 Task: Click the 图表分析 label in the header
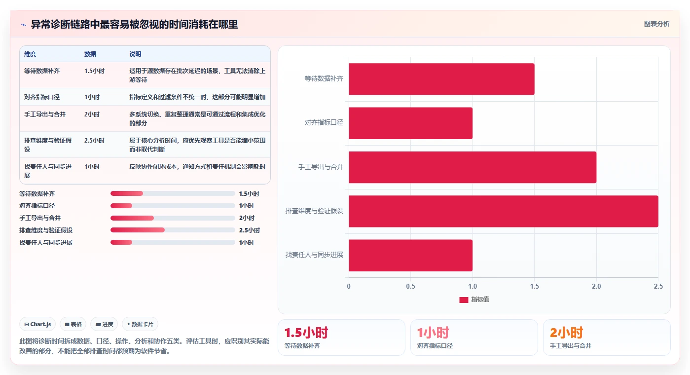tap(656, 24)
